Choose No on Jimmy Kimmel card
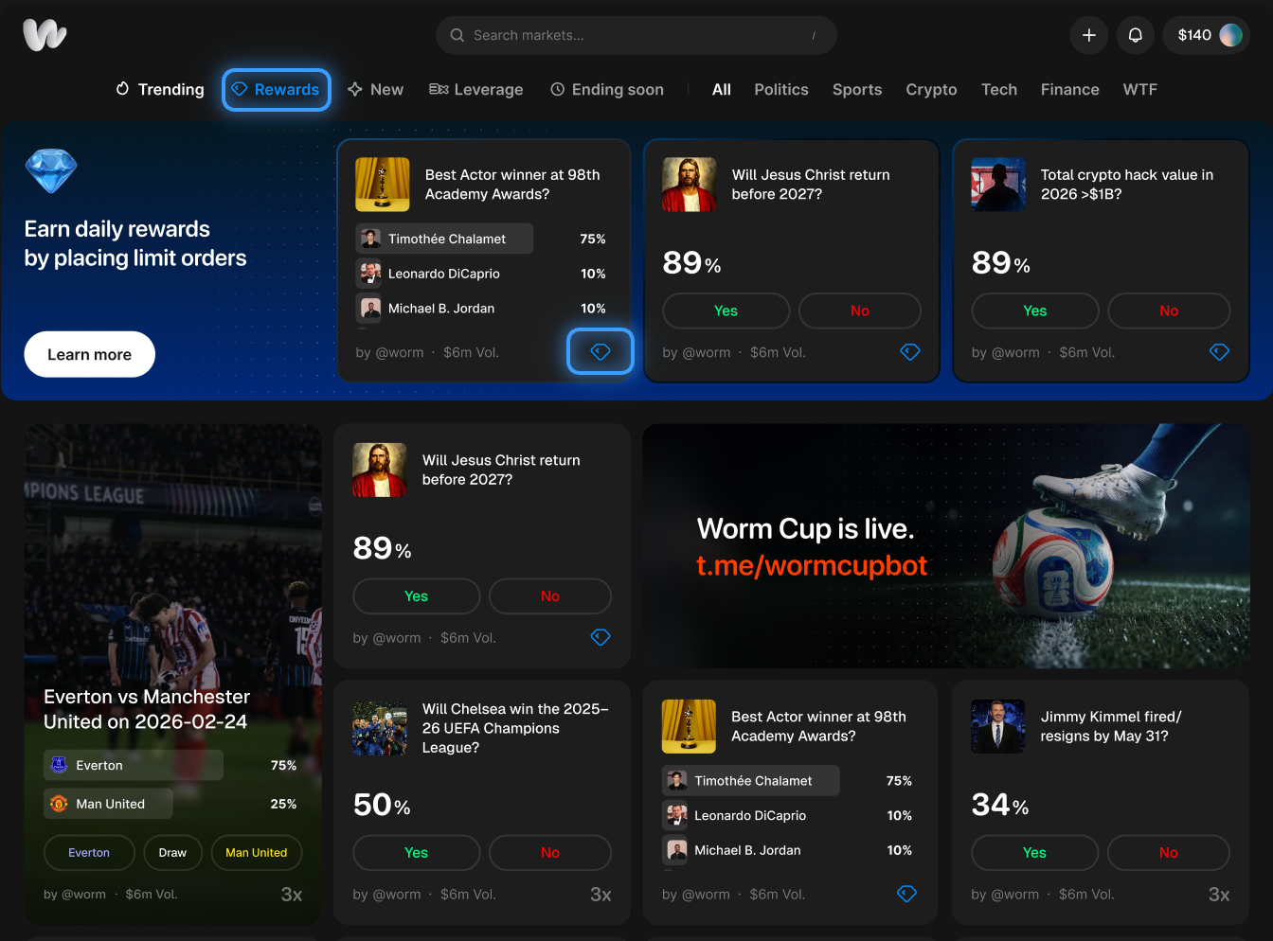The image size is (1273, 941). coord(1169,852)
